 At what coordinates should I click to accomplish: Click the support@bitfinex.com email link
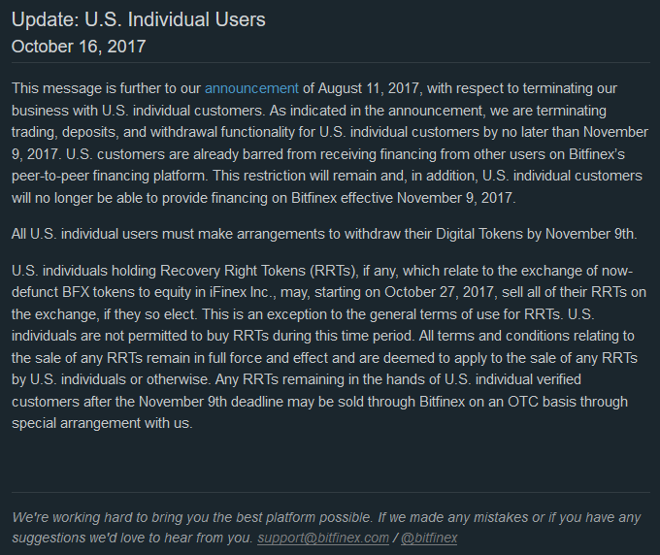click(323, 539)
